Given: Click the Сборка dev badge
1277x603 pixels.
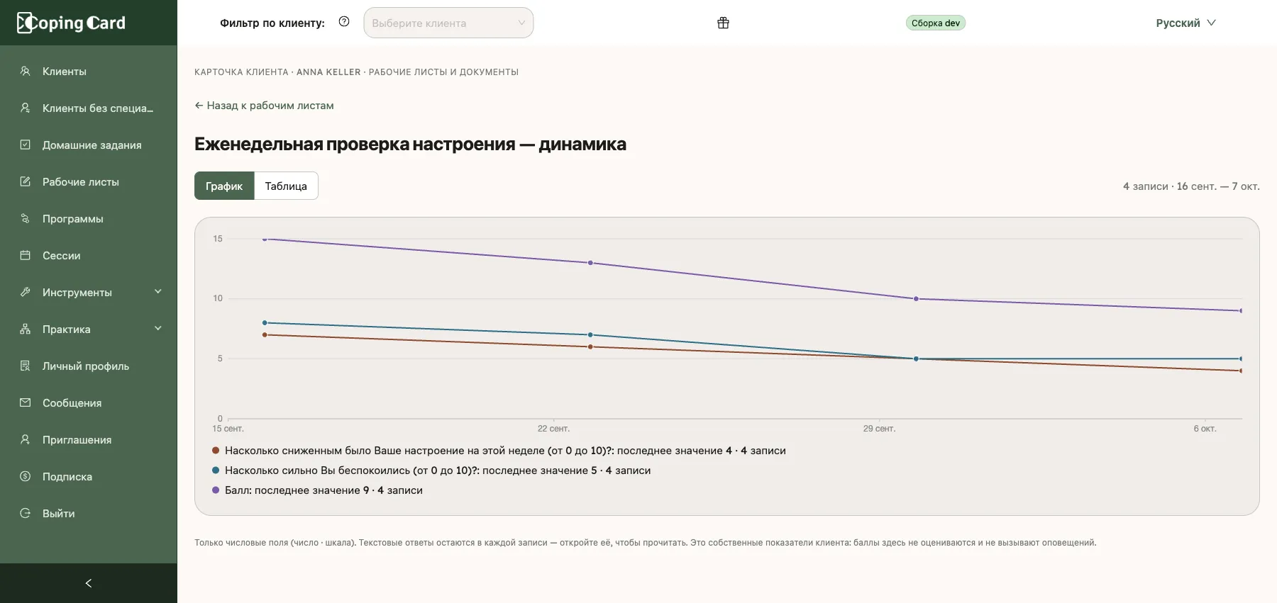Looking at the screenshot, I should [x=936, y=23].
